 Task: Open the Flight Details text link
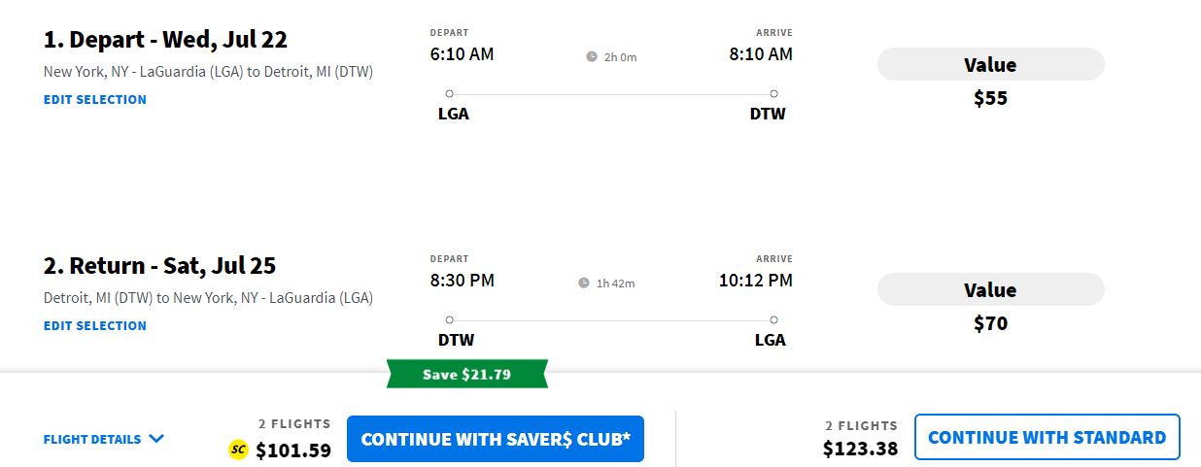[92, 439]
